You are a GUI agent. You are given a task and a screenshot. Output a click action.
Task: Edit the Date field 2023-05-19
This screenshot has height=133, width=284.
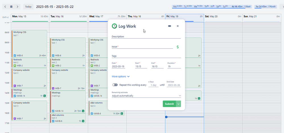point(118,66)
